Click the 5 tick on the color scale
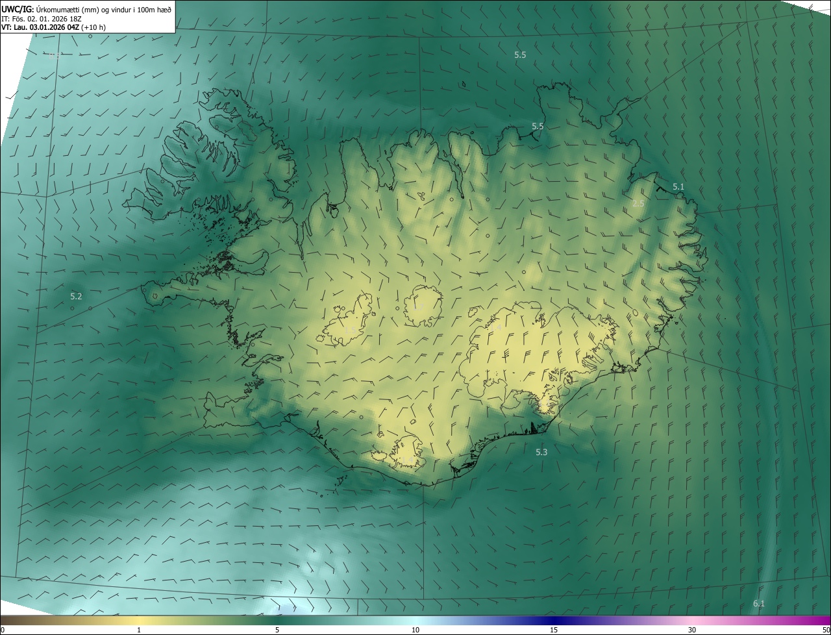This screenshot has width=831, height=635. point(277,630)
